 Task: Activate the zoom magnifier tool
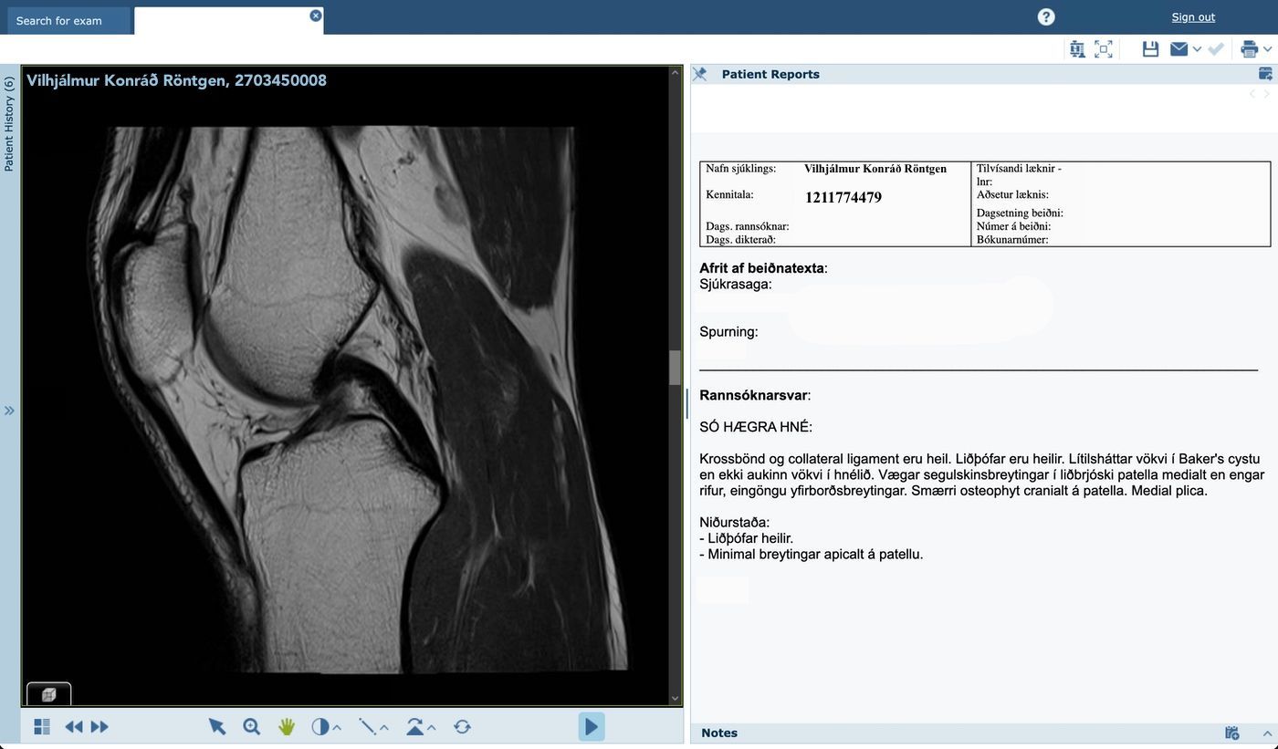[252, 726]
